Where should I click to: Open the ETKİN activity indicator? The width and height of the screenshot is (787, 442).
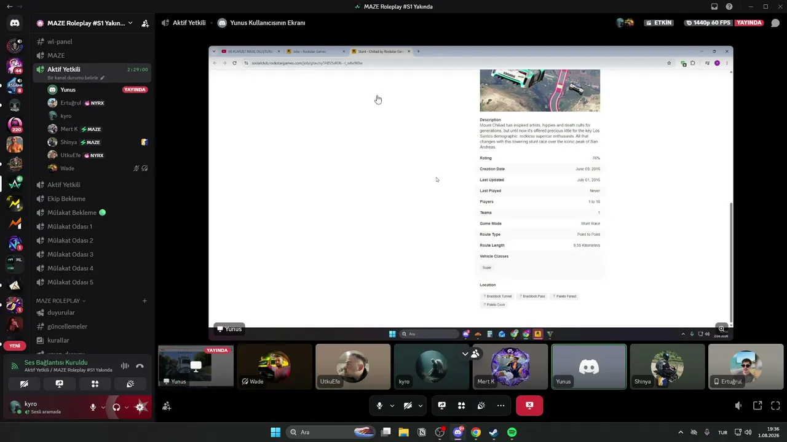[x=658, y=23]
